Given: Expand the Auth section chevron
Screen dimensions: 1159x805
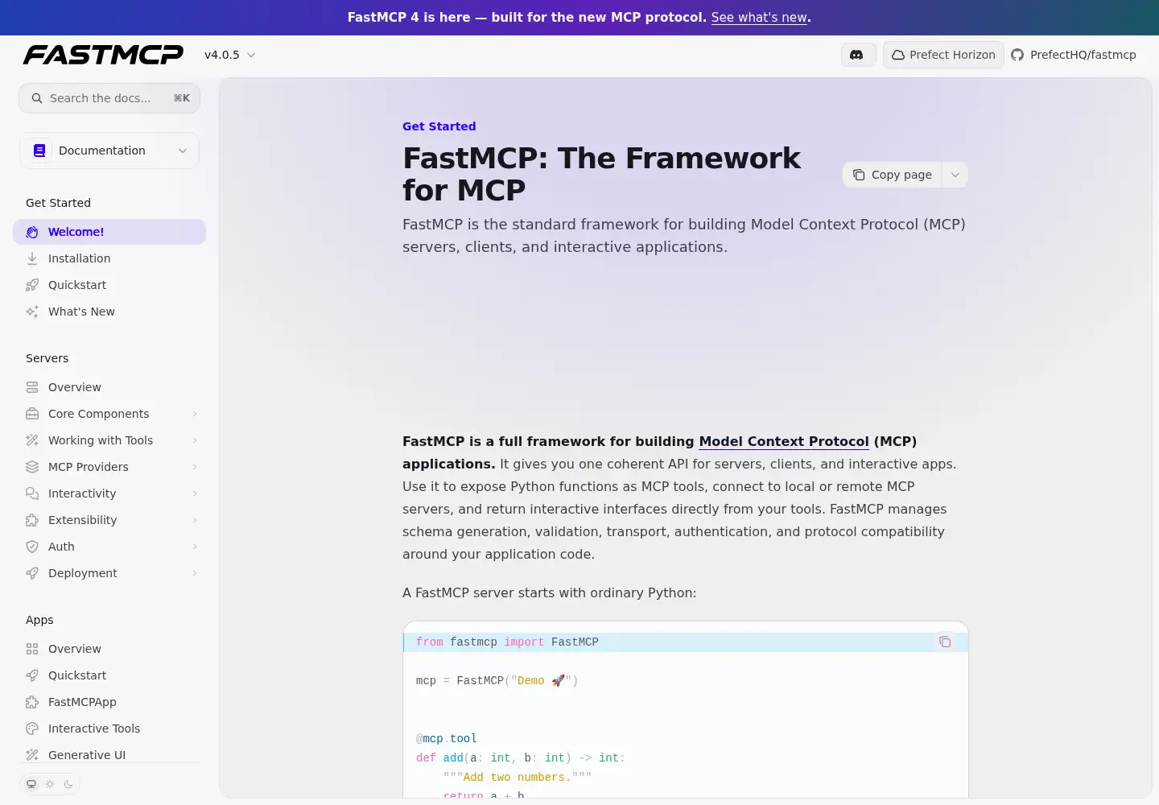Looking at the screenshot, I should pyautogui.click(x=195, y=547).
